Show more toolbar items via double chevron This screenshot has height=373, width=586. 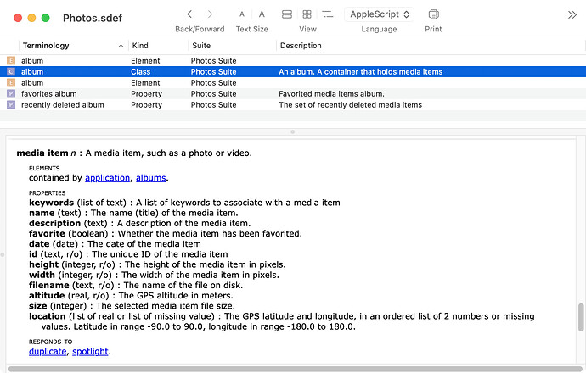pyautogui.click(x=572, y=14)
